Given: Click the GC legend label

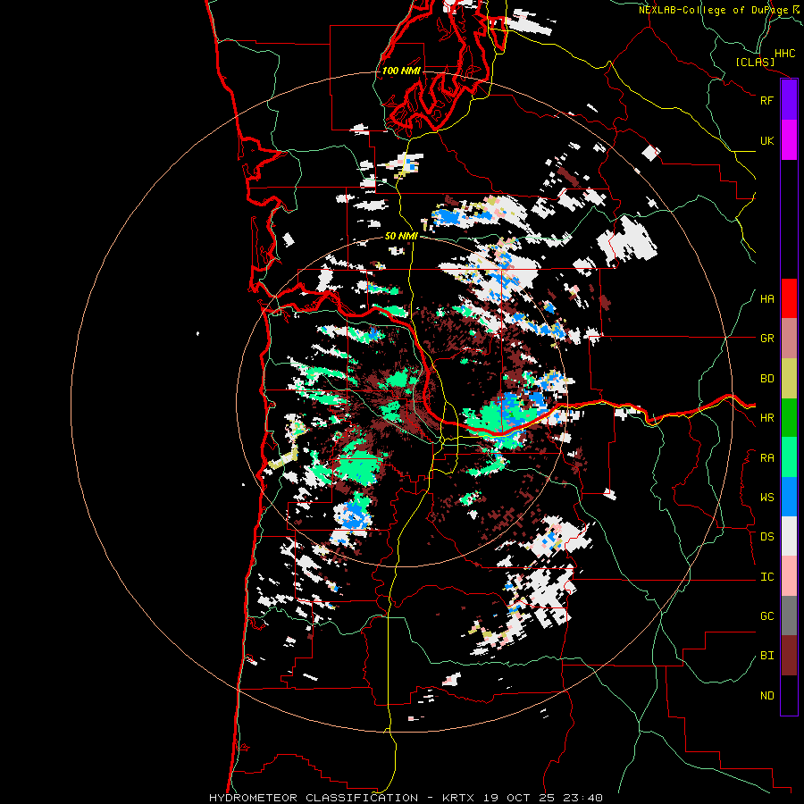Looking at the screenshot, I should [766, 616].
